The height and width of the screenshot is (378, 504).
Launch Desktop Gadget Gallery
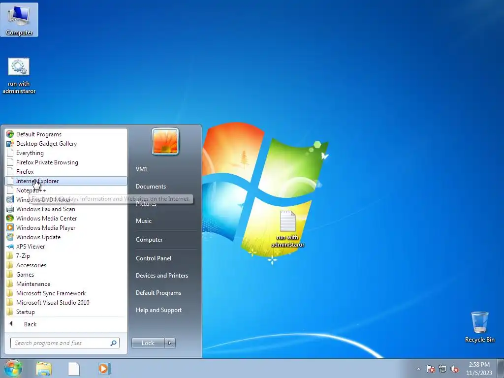click(66, 144)
